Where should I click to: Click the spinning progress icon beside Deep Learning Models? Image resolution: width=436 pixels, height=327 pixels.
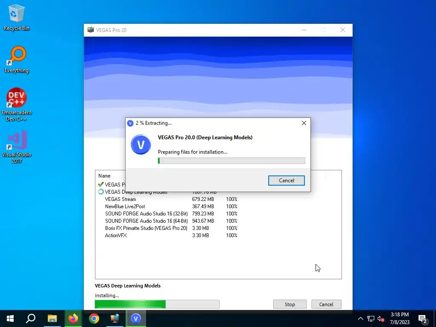100,192
